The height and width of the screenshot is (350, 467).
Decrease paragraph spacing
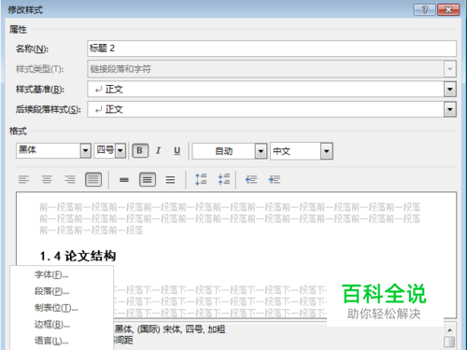(x=224, y=179)
